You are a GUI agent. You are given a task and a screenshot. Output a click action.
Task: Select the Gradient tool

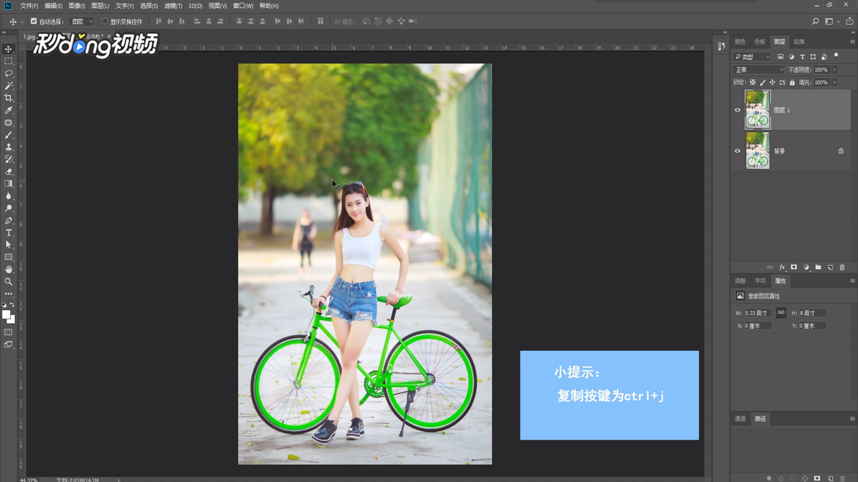[x=9, y=183]
